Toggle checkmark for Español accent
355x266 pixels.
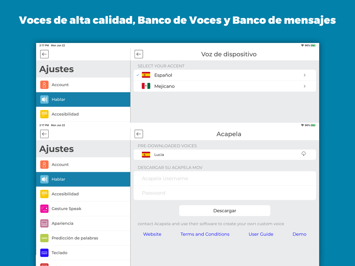pos(138,75)
